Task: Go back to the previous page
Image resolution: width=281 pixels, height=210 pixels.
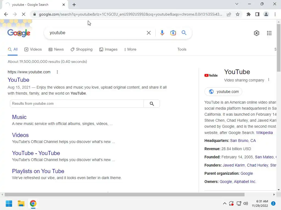Action: tap(6, 14)
